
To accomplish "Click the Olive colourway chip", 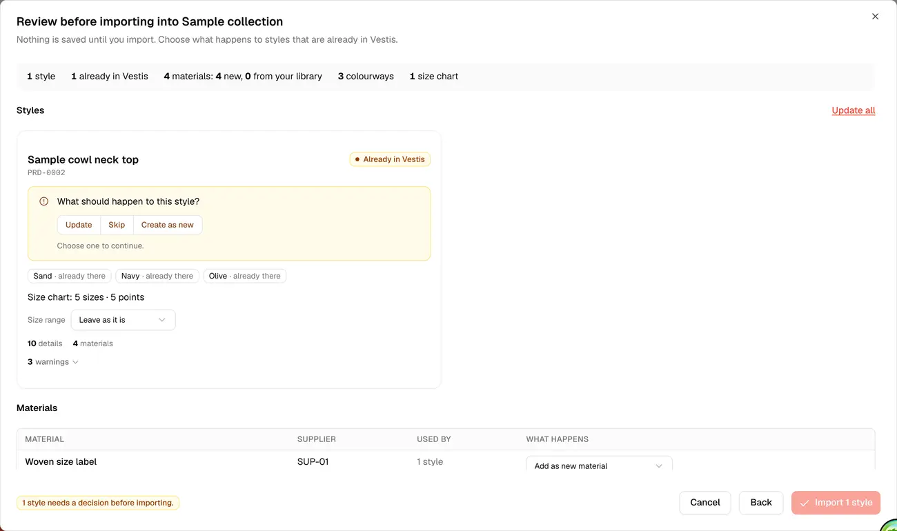I will [245, 276].
